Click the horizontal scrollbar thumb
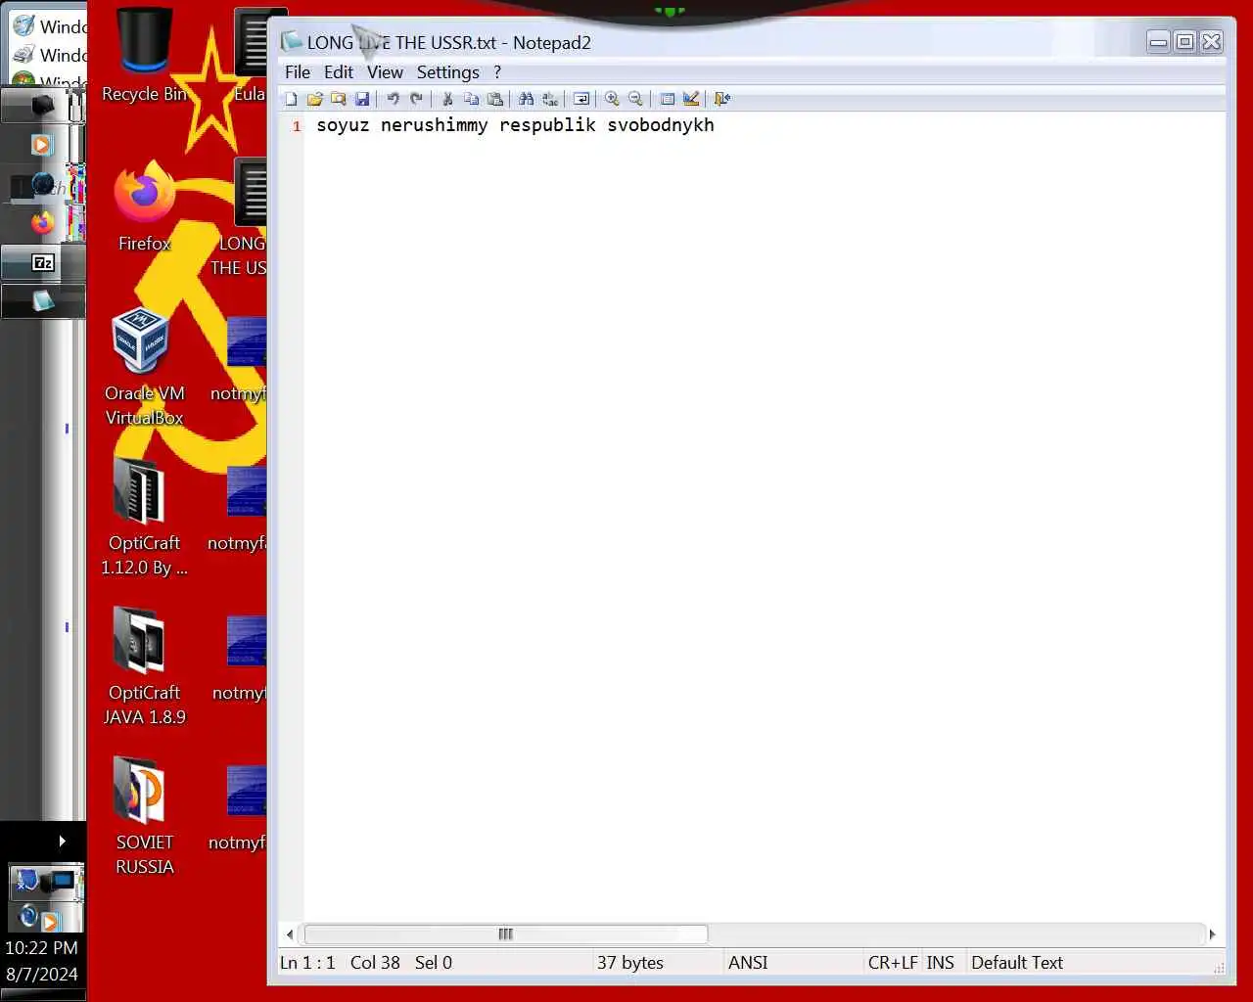This screenshot has width=1253, height=1002. (x=506, y=934)
